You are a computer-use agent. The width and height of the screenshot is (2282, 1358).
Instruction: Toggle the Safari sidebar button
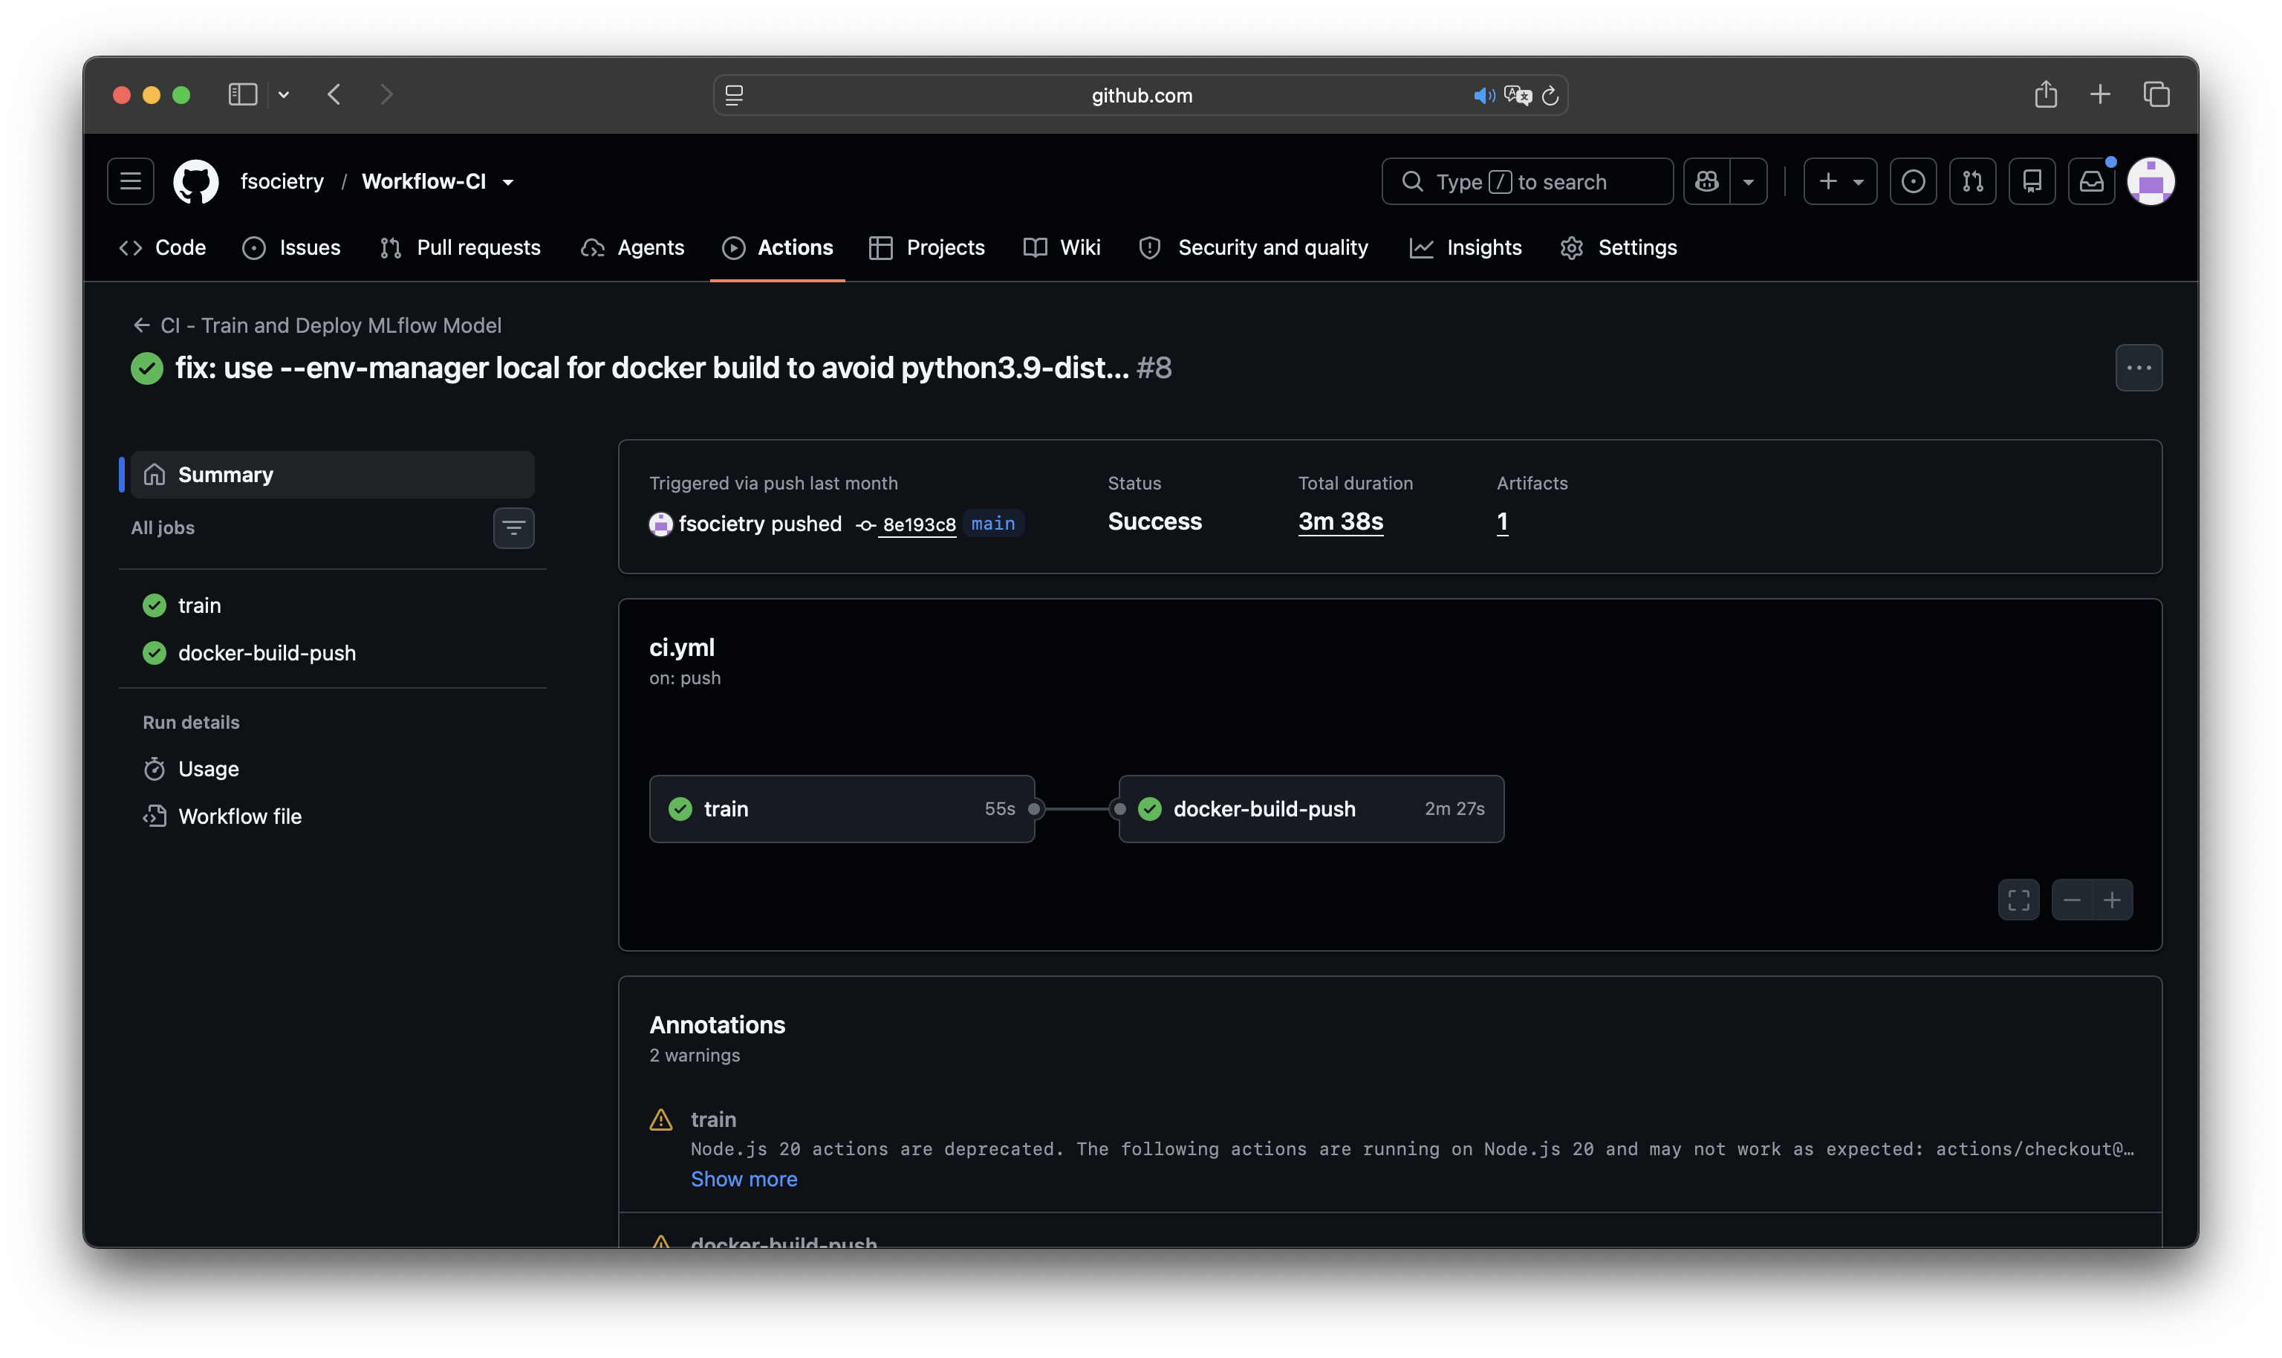[242, 94]
